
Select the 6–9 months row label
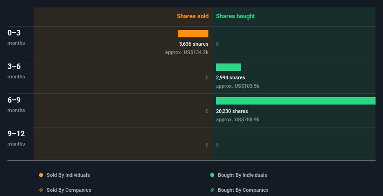tap(16, 105)
